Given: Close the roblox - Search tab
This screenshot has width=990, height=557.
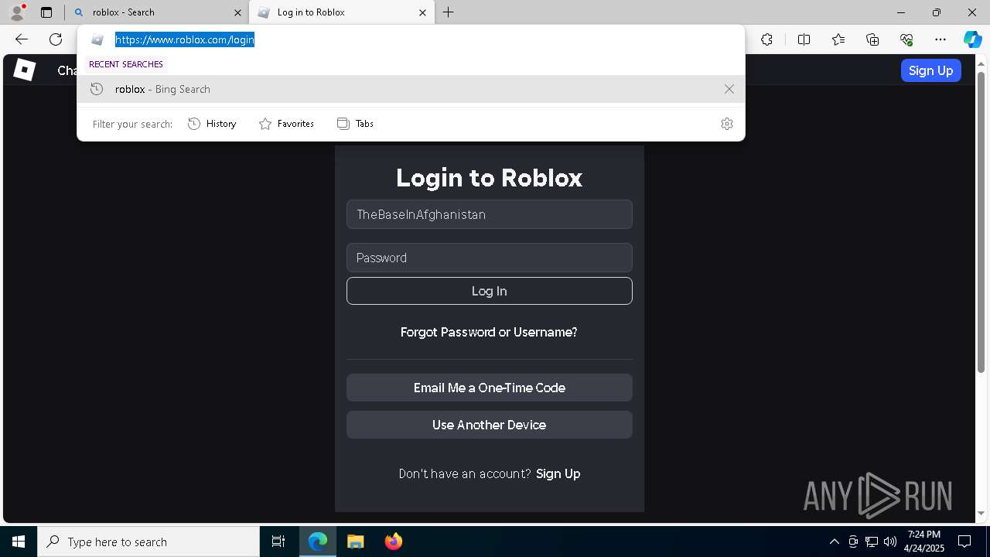Looking at the screenshot, I should click(x=237, y=12).
